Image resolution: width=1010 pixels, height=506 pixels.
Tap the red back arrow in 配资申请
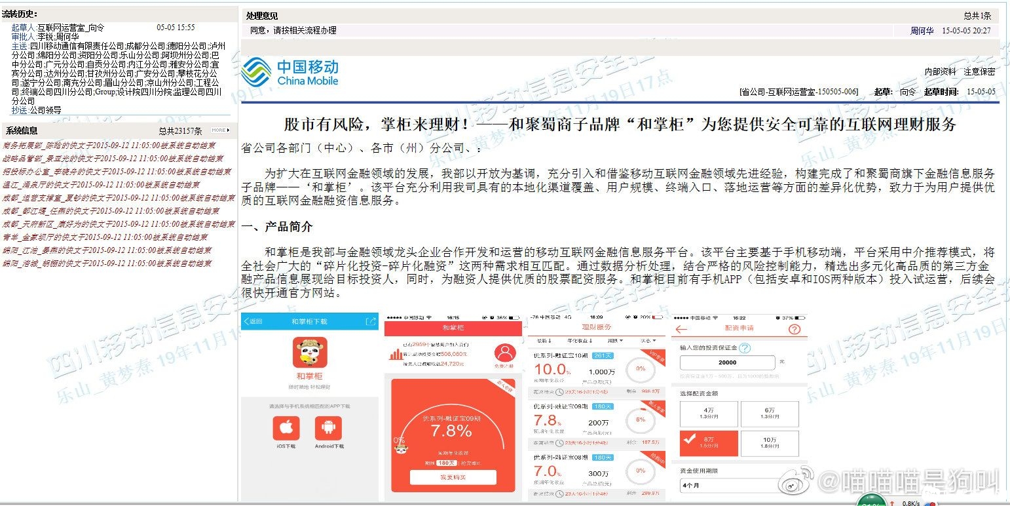(682, 329)
